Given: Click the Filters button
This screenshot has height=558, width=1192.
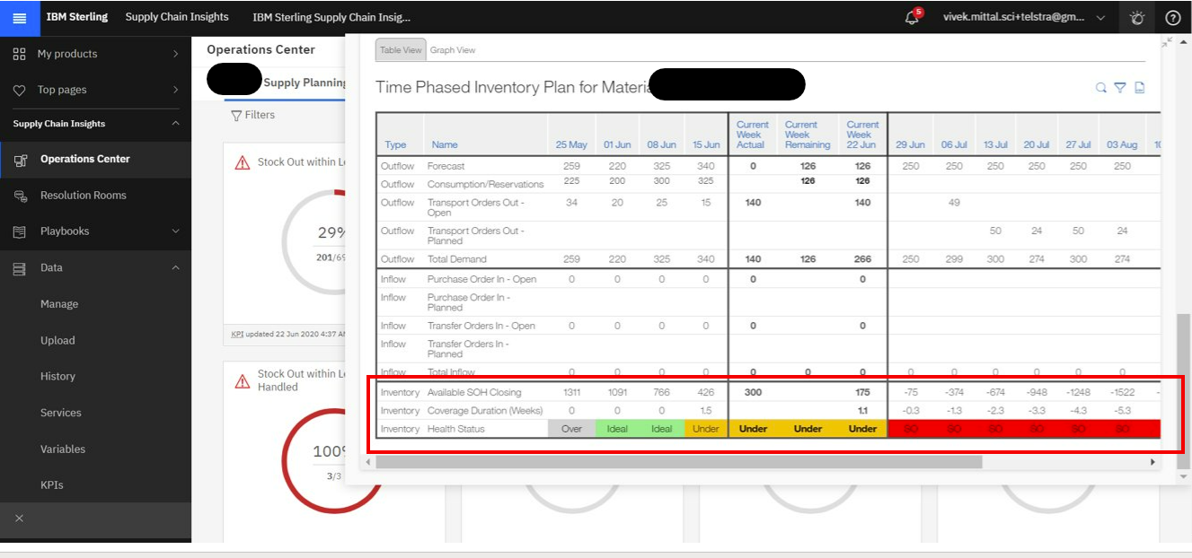Looking at the screenshot, I should (253, 115).
